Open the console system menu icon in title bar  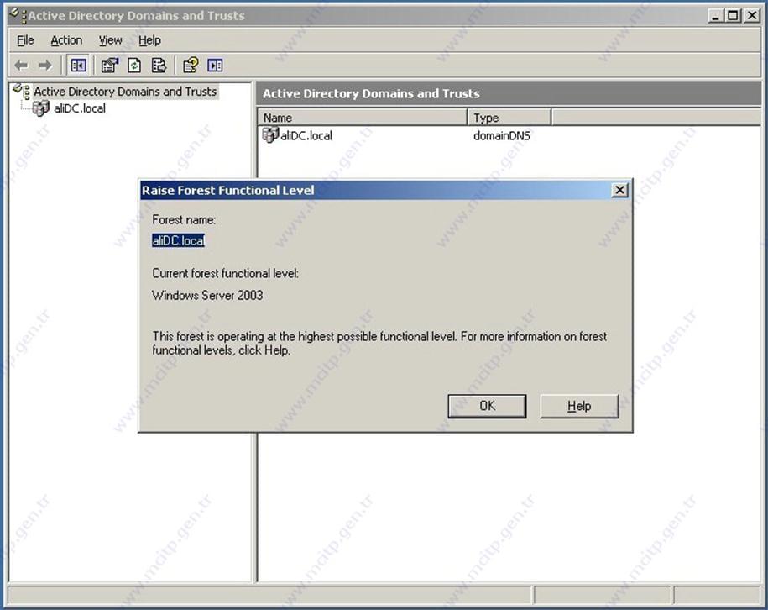(x=18, y=16)
